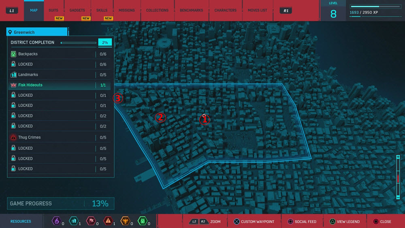
Task: Click the Greenwich district header
Action: (x=37, y=32)
